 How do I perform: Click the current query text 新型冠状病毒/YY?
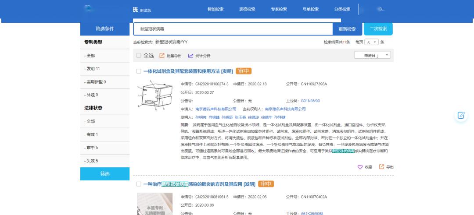tap(172, 42)
